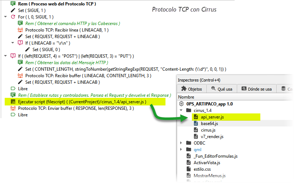Click the Libre icon on the last line
The width and height of the screenshot is (294, 183).
(13, 115)
